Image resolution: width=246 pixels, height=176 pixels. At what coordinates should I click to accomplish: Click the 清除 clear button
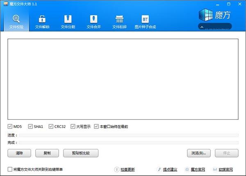pos(19,153)
